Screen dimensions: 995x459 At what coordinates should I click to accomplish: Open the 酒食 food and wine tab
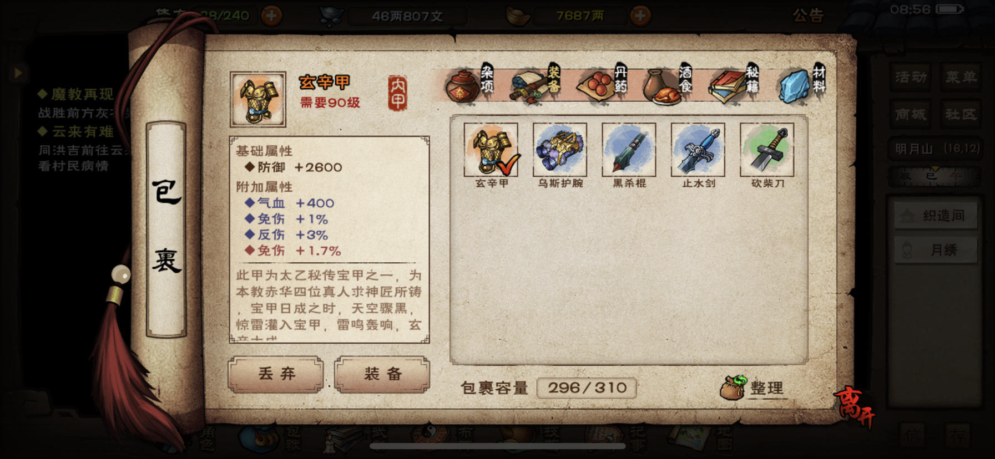(669, 83)
